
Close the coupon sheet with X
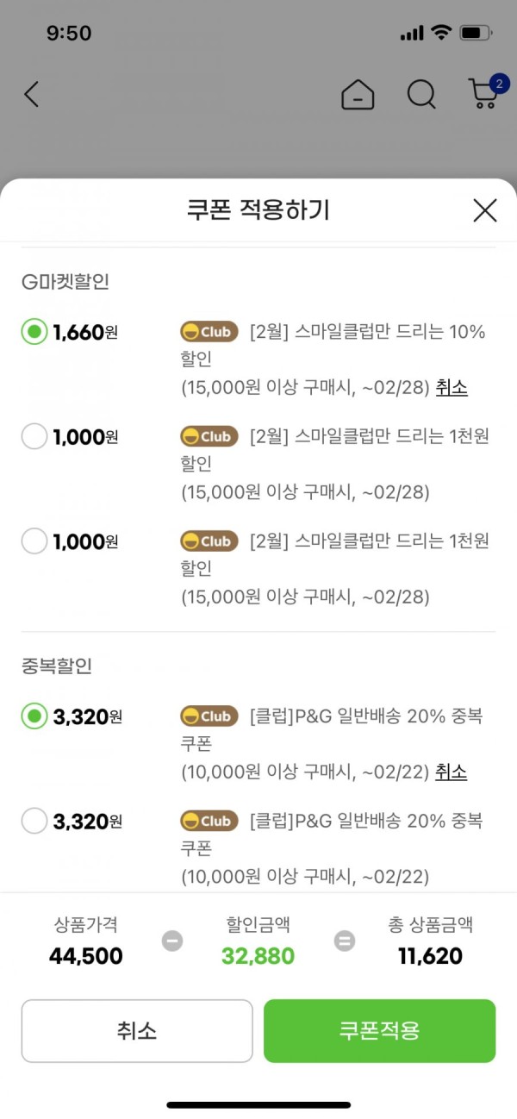(485, 209)
